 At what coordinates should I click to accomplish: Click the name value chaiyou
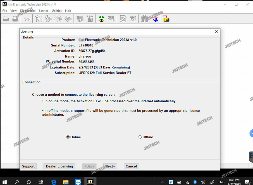point(85,56)
